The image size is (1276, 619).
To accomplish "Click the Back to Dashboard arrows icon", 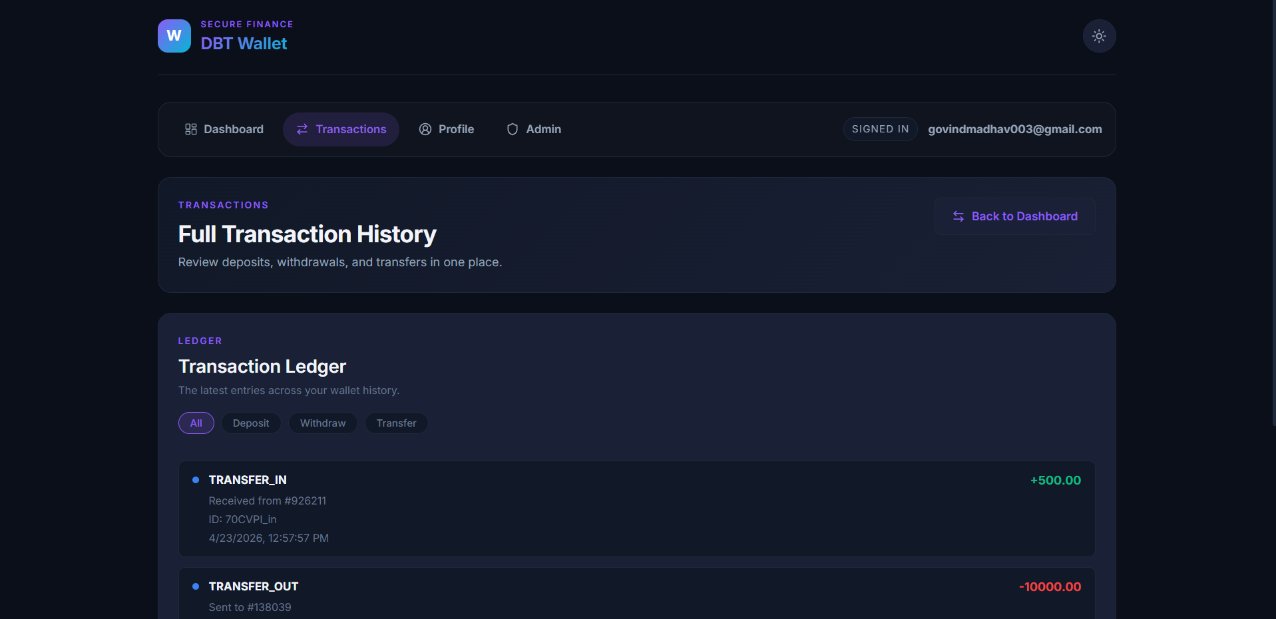I will click(x=958, y=216).
